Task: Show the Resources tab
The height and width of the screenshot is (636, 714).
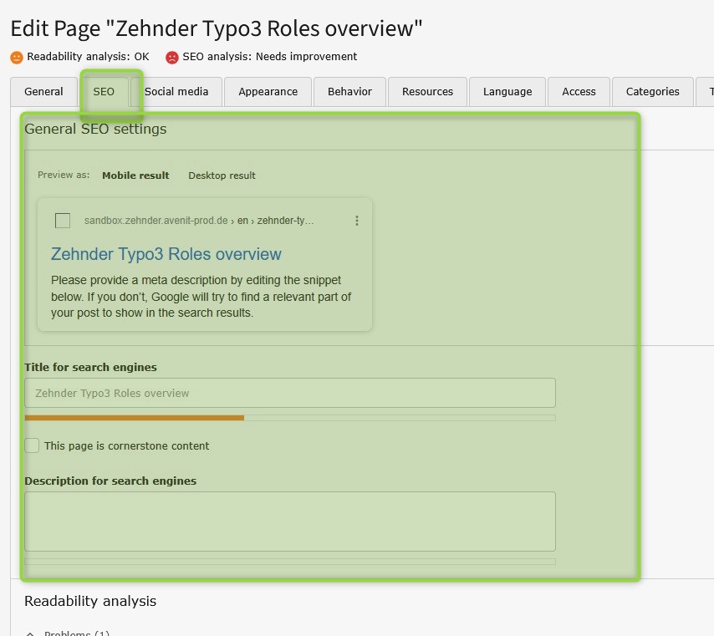Action: tap(427, 92)
